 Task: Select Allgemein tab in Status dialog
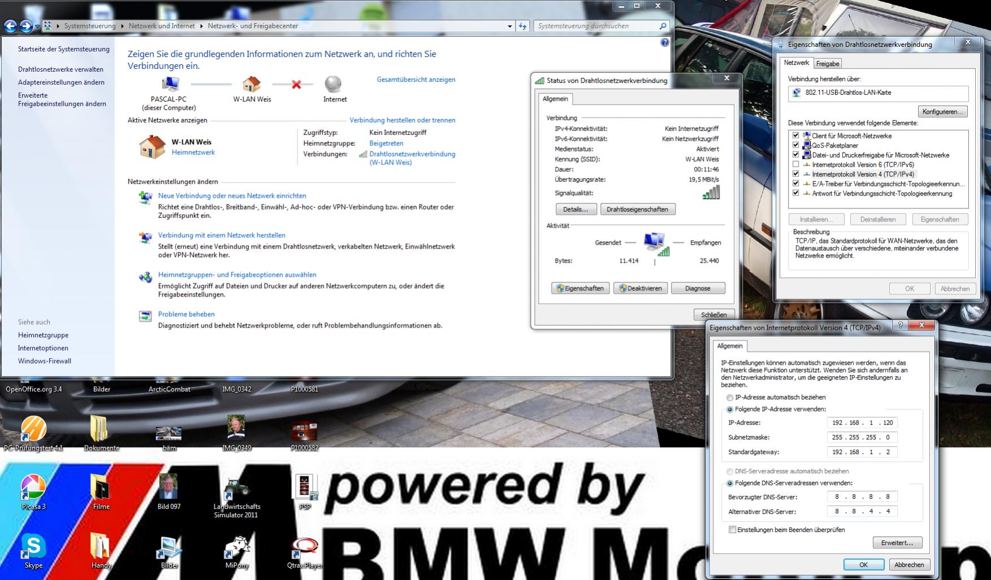point(555,99)
